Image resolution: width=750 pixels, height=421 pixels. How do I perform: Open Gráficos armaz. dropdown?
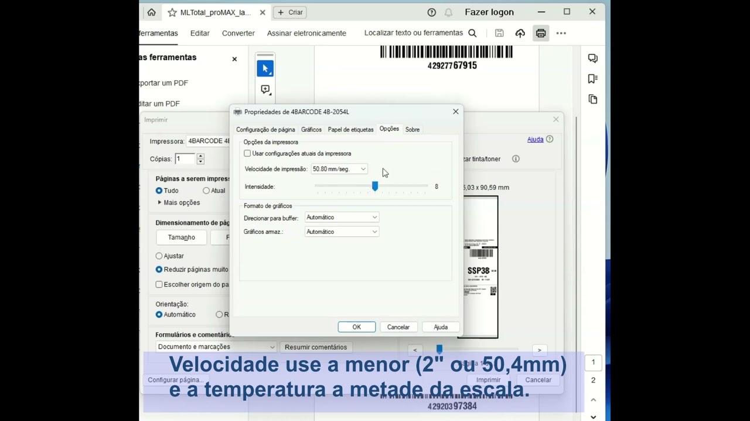click(342, 232)
